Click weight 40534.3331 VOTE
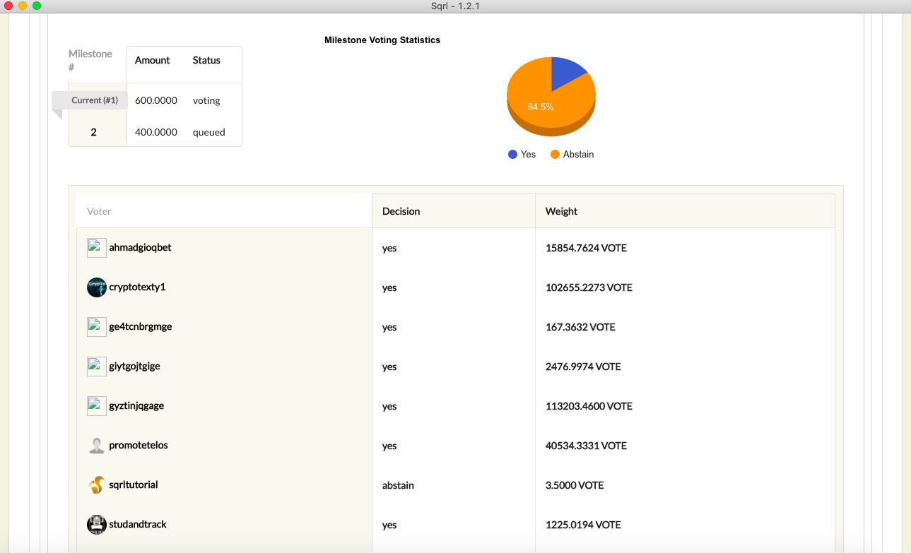 coord(586,446)
